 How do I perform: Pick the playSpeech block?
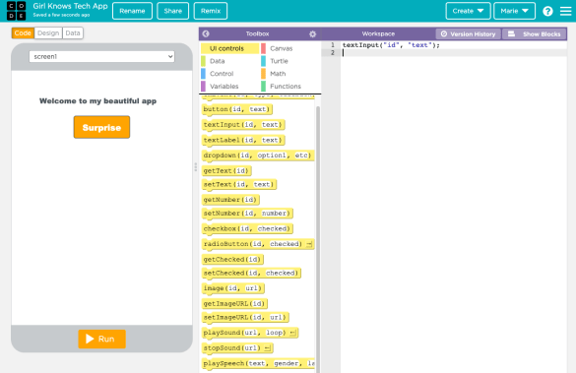[x=258, y=364]
